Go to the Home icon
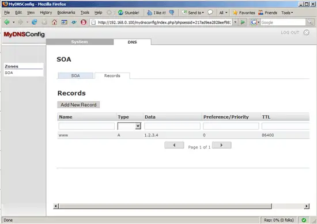This screenshot has height=224, width=317. [x=54, y=22]
